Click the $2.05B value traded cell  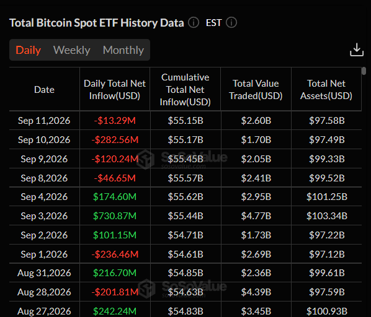(256, 159)
